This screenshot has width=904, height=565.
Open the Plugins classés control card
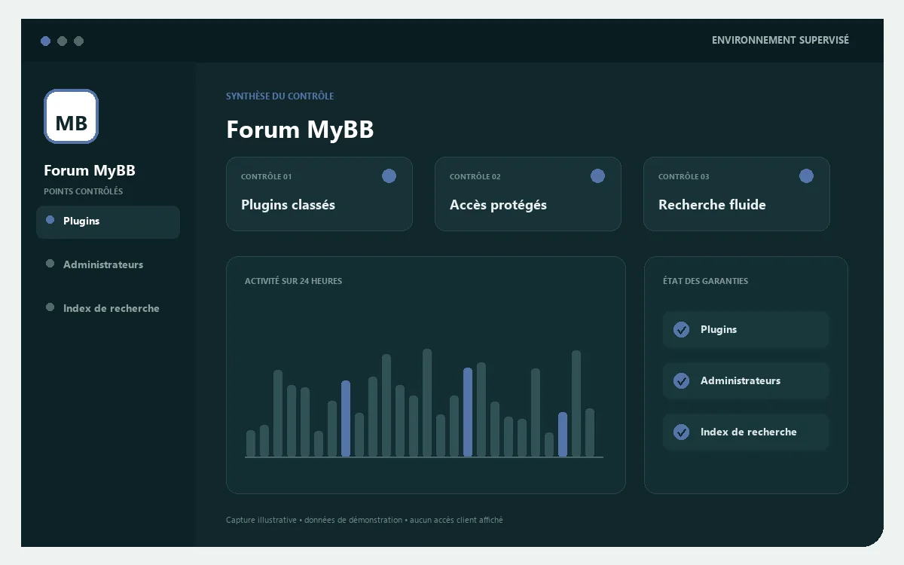pos(319,194)
